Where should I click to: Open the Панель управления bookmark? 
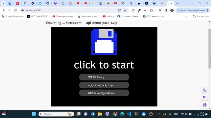[x=63, y=16]
